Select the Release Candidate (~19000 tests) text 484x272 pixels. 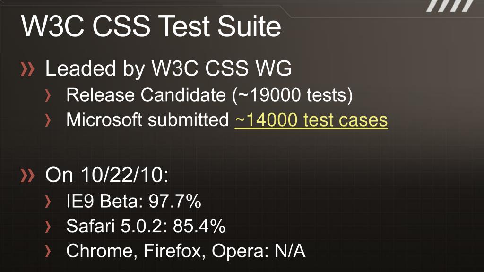(209, 95)
